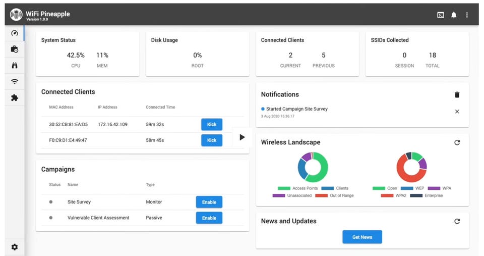Open the Dashboard speedometer sidebar icon
Viewport: 484px width, 256px height.
coord(15,33)
